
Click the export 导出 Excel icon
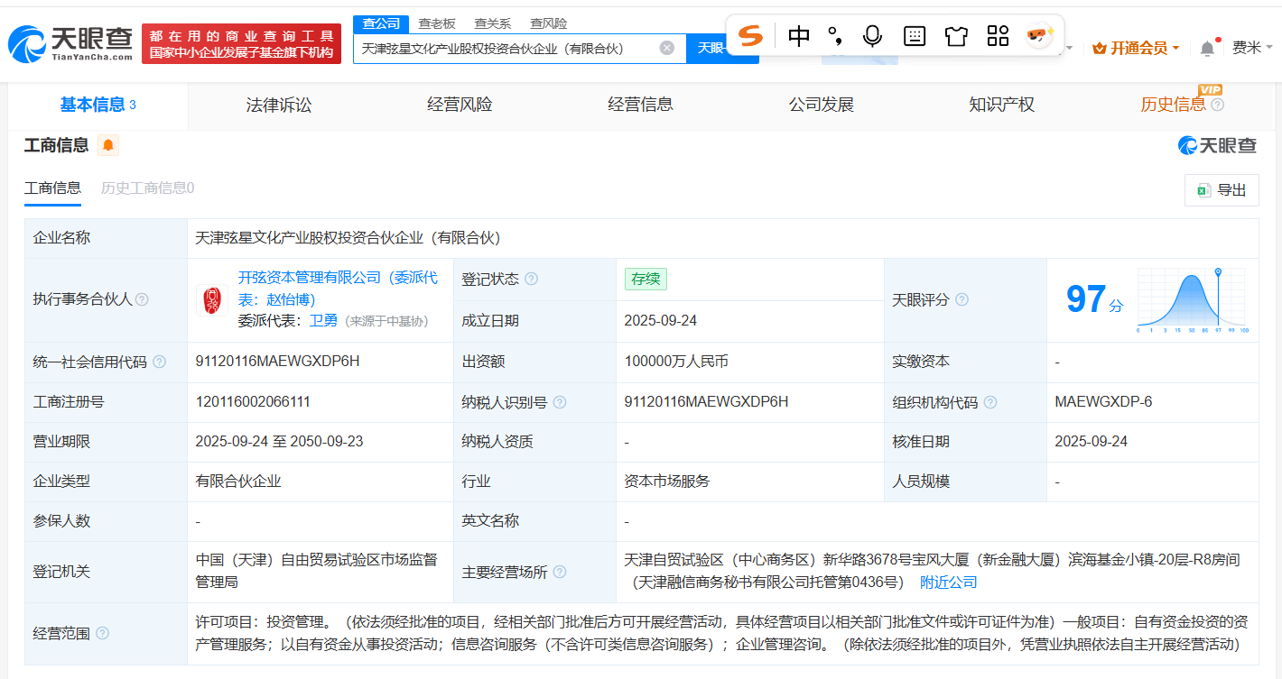pos(1203,190)
